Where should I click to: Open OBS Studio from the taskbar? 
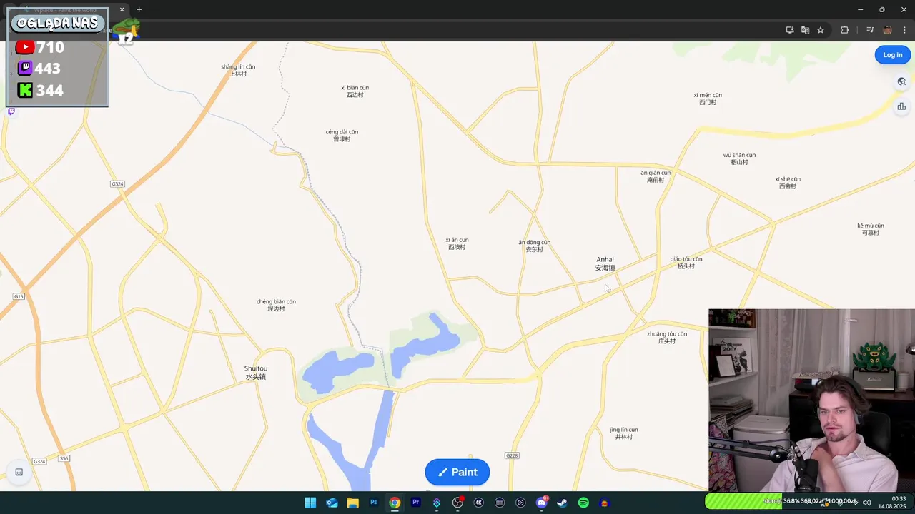(457, 503)
